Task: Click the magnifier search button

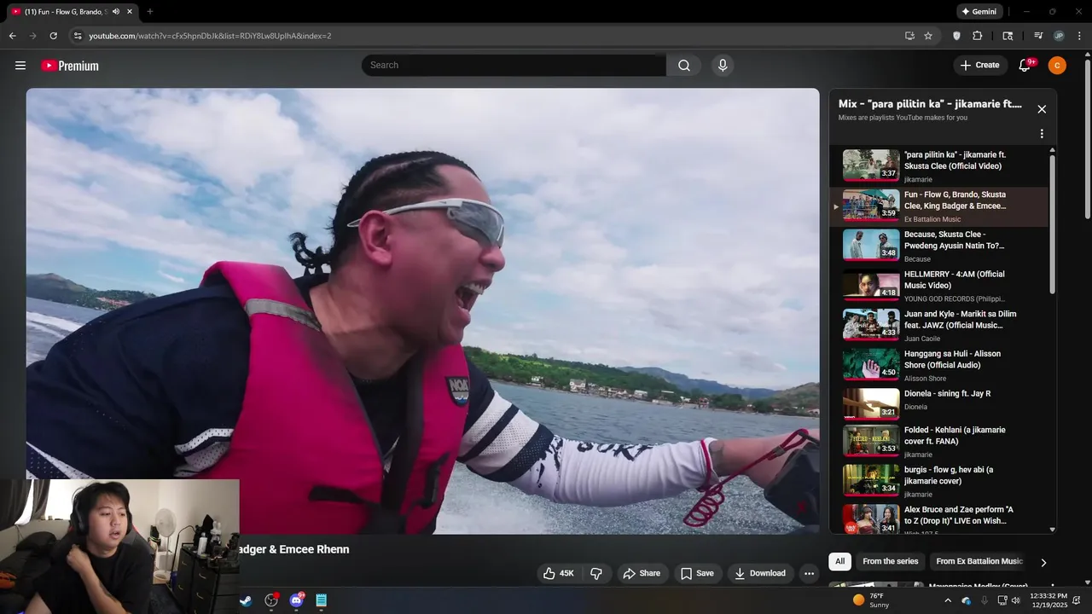Action: pos(684,66)
